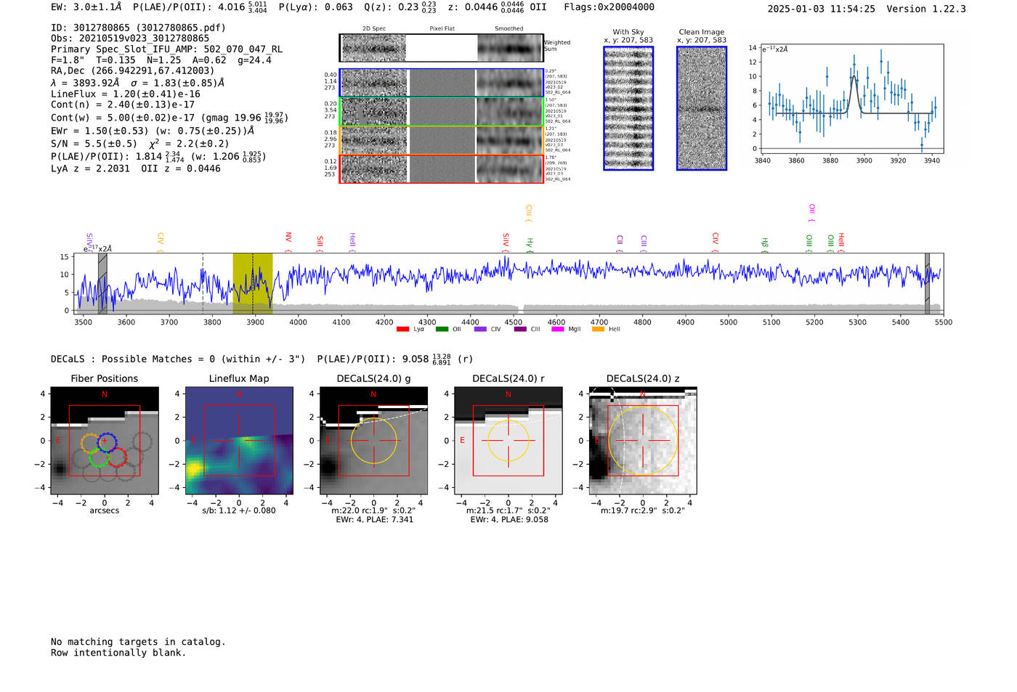The height and width of the screenshot is (692, 1017).
Task: Click the SiII line label above spectrum
Action: click(x=320, y=243)
